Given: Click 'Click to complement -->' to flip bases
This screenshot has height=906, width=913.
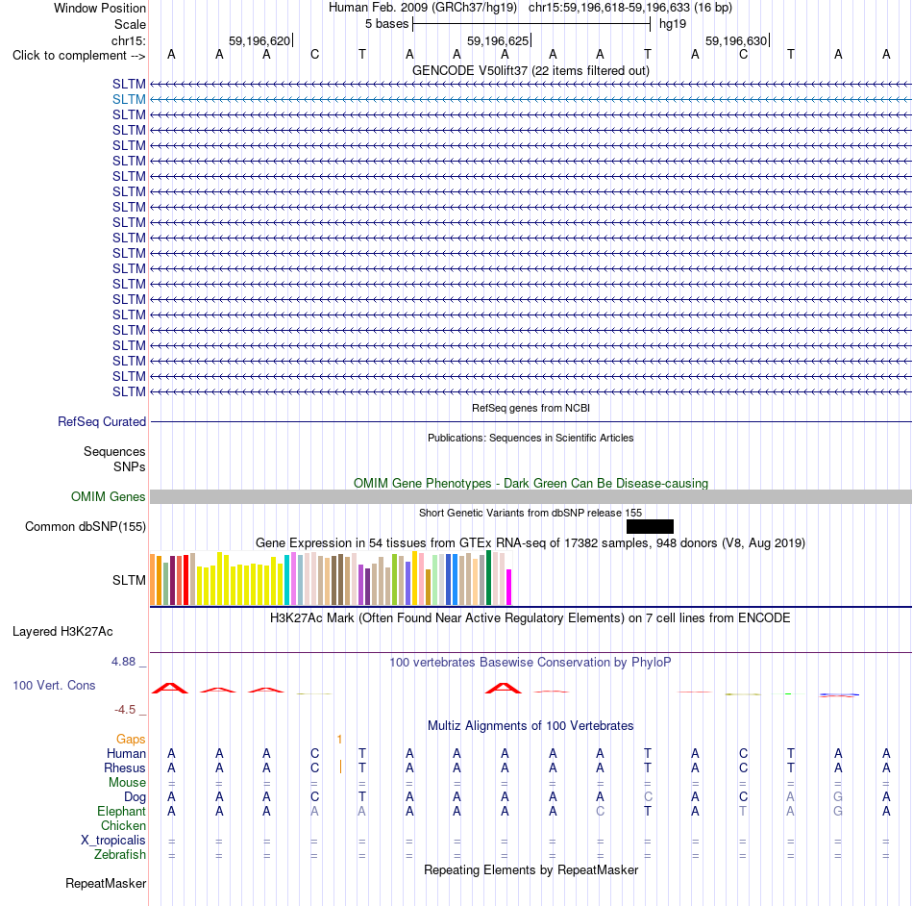Looking at the screenshot, I should pos(79,56).
